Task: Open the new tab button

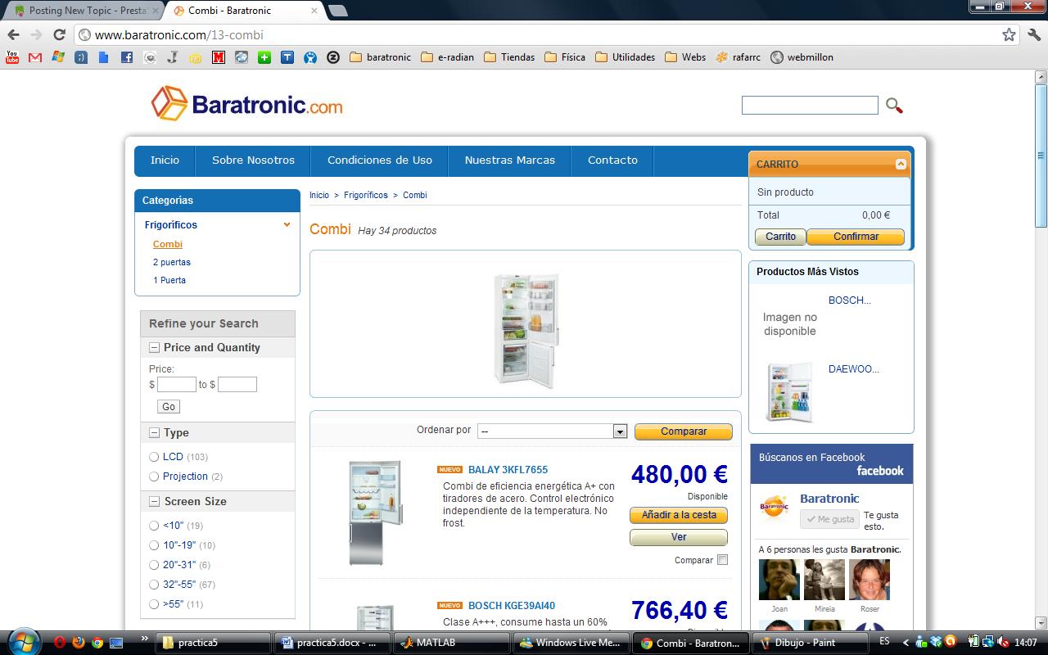Action: (x=337, y=11)
